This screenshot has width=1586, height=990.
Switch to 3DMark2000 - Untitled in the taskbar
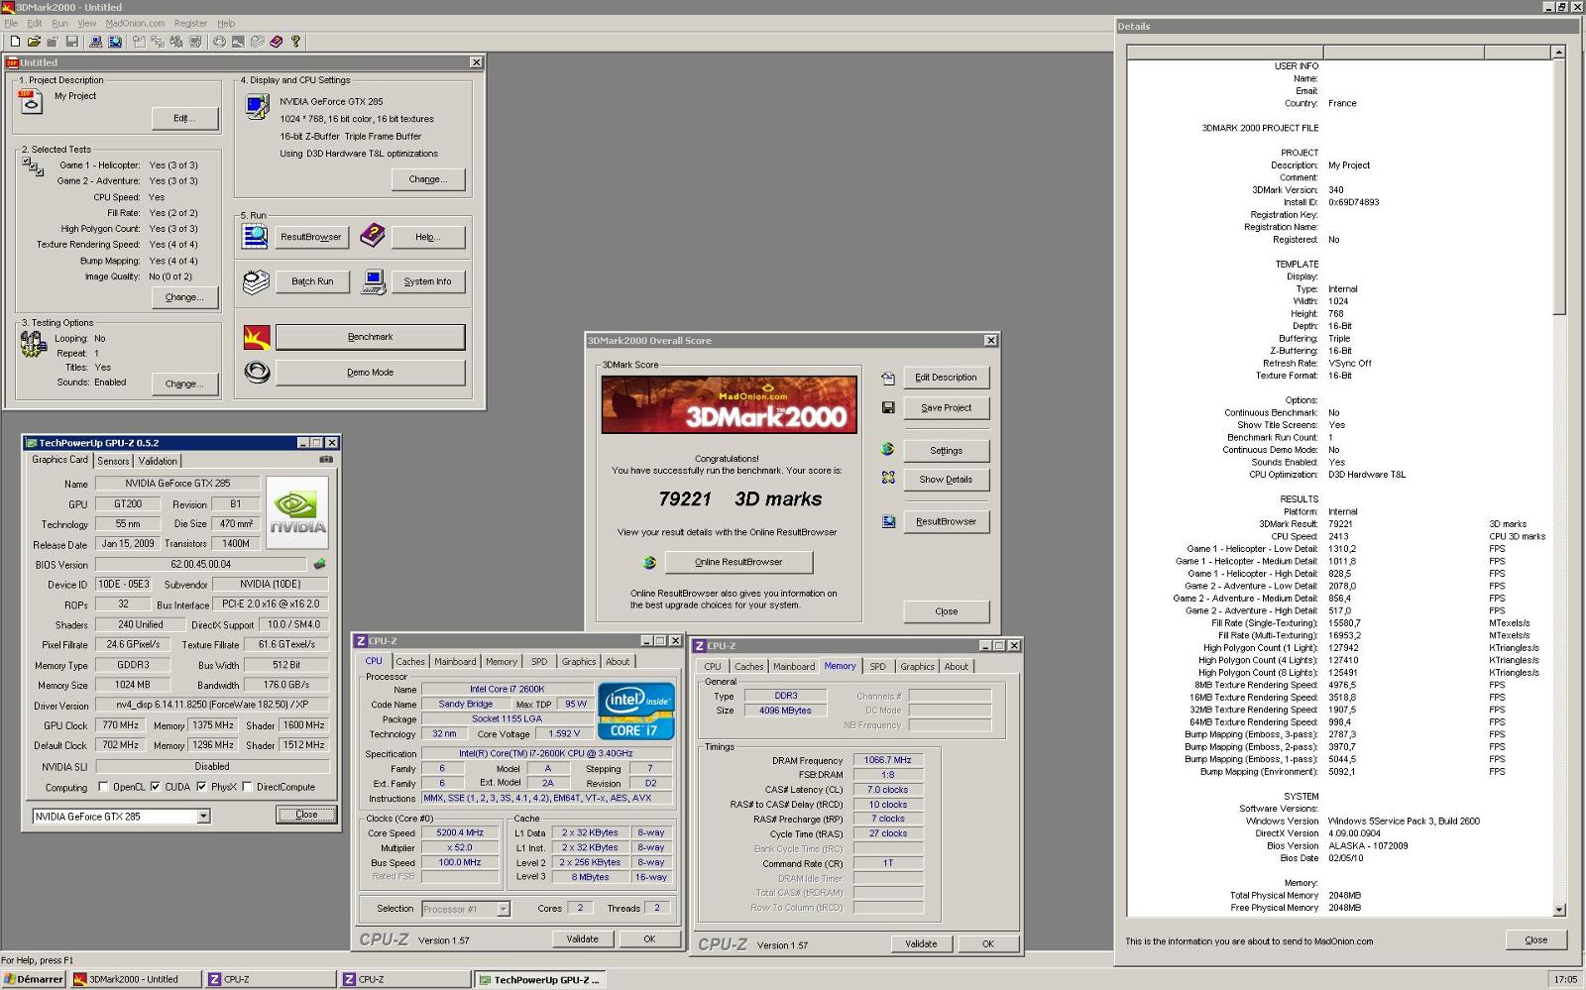point(134,979)
